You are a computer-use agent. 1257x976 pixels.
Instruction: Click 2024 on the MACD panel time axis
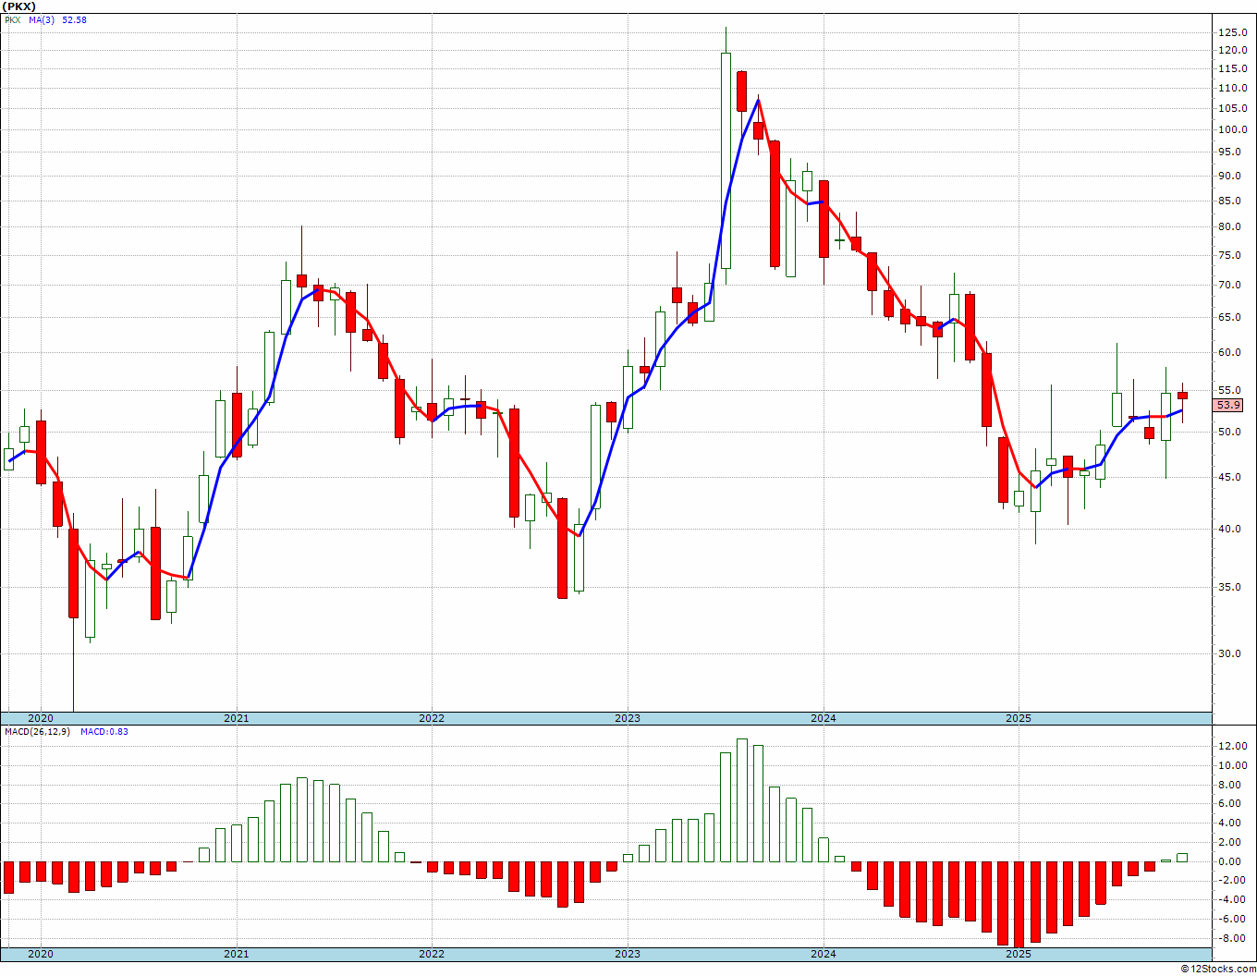coord(824,954)
